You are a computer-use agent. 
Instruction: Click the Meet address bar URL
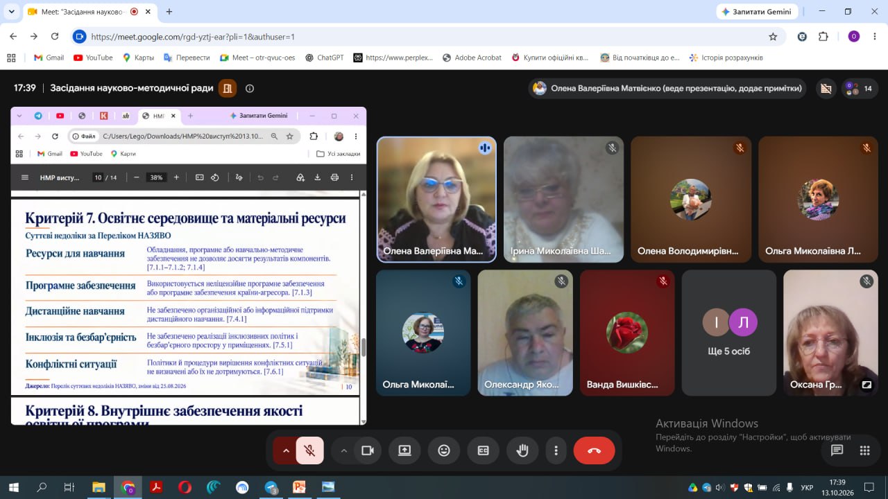coord(193,37)
